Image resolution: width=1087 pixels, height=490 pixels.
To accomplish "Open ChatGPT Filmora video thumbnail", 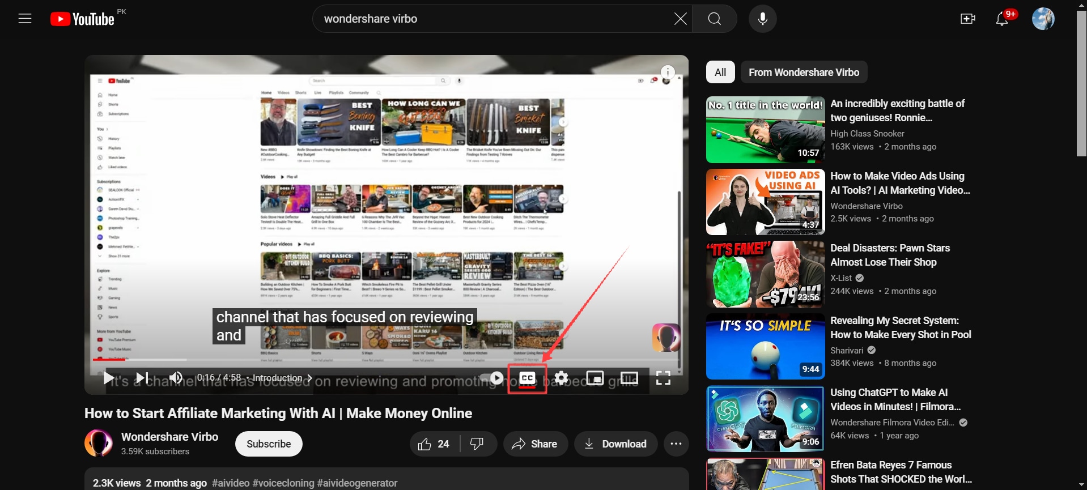I will click(765, 419).
